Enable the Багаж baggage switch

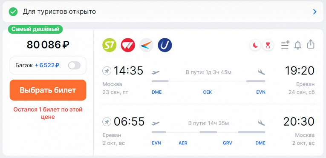point(74,66)
